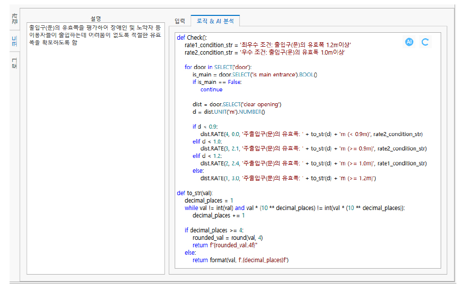Viewport: 463px width, 288px height.
Task: Click the description paragraph starting 출입구(문)의 유효폭
Action: tap(95, 35)
